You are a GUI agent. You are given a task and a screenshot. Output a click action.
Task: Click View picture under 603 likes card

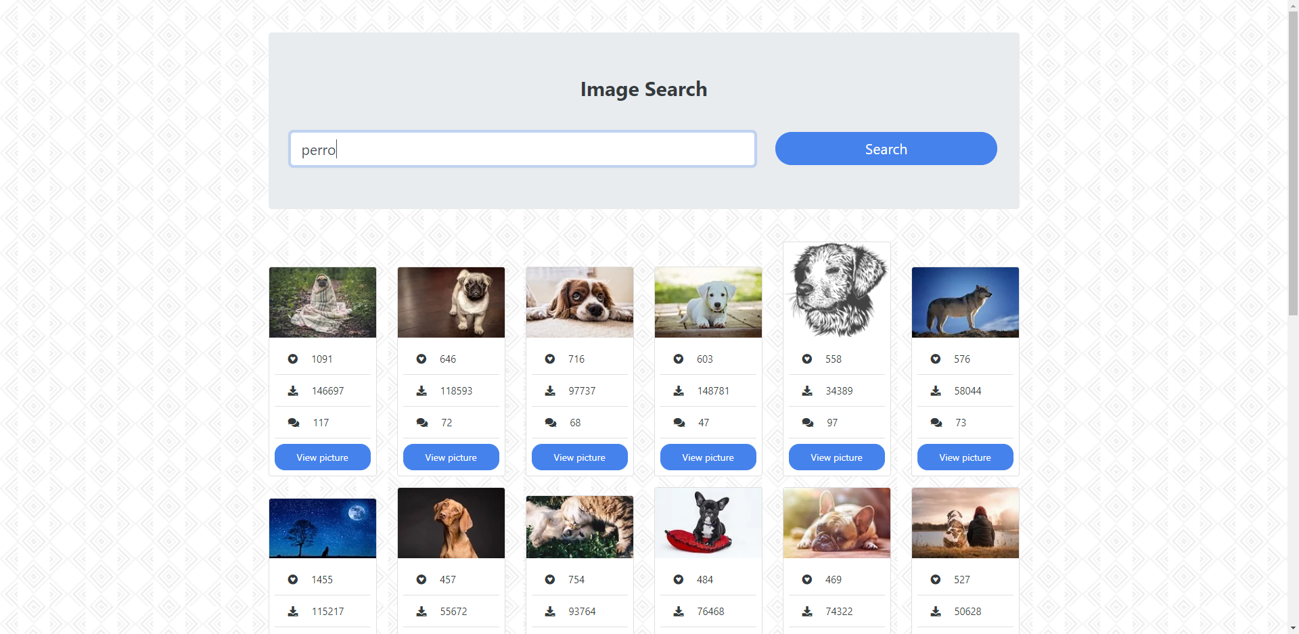[x=708, y=457]
